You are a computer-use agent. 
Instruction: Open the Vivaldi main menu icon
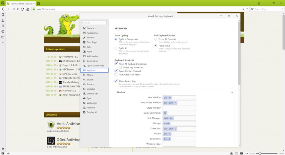3,3
